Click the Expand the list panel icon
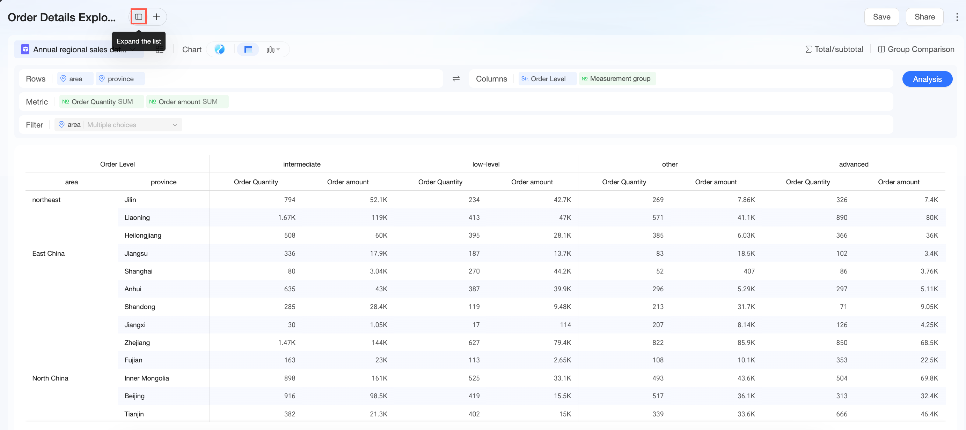This screenshot has width=966, height=430. pyautogui.click(x=138, y=17)
